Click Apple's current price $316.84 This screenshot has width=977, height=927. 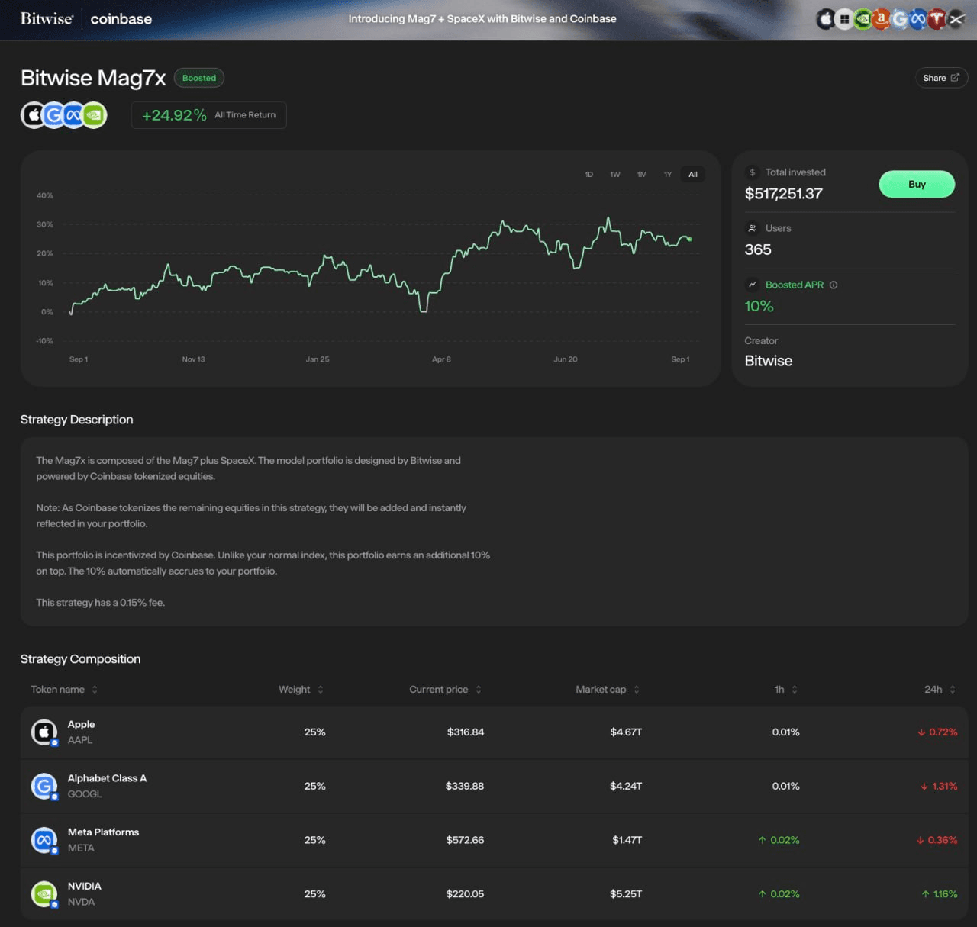click(x=466, y=732)
